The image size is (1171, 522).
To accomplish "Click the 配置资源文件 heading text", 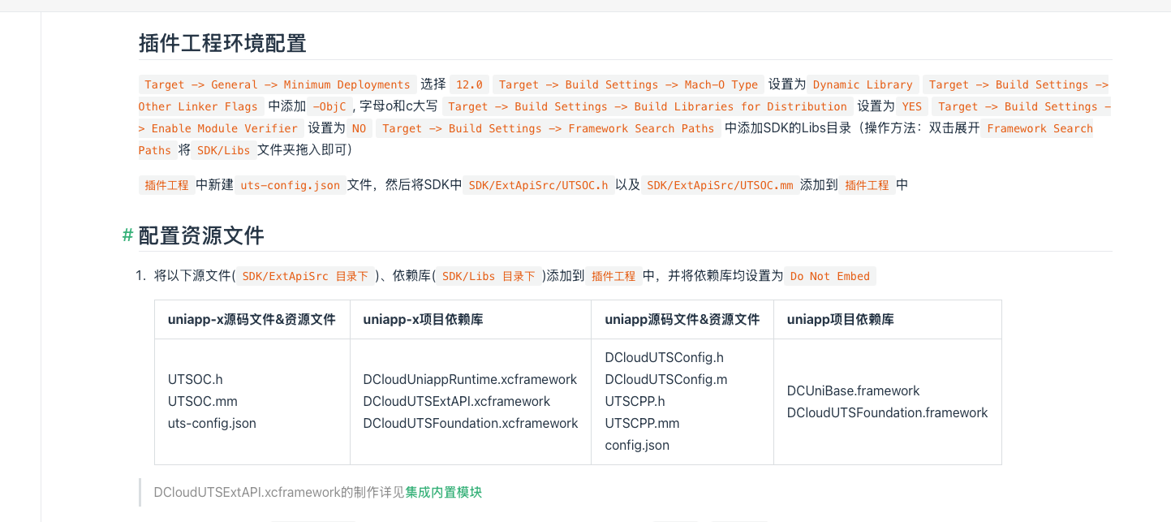I will coord(201,235).
